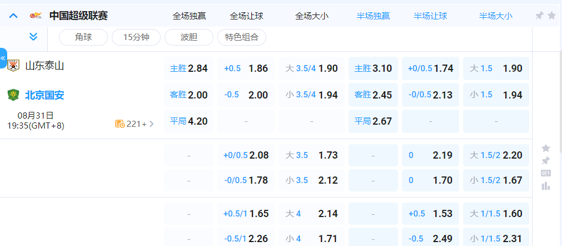Open the match statistics bar chart icon
The width and height of the screenshot is (562, 246).
click(x=546, y=186)
